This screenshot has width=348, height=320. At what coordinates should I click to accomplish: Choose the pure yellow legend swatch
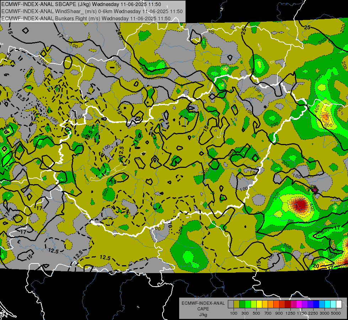tap(259, 304)
